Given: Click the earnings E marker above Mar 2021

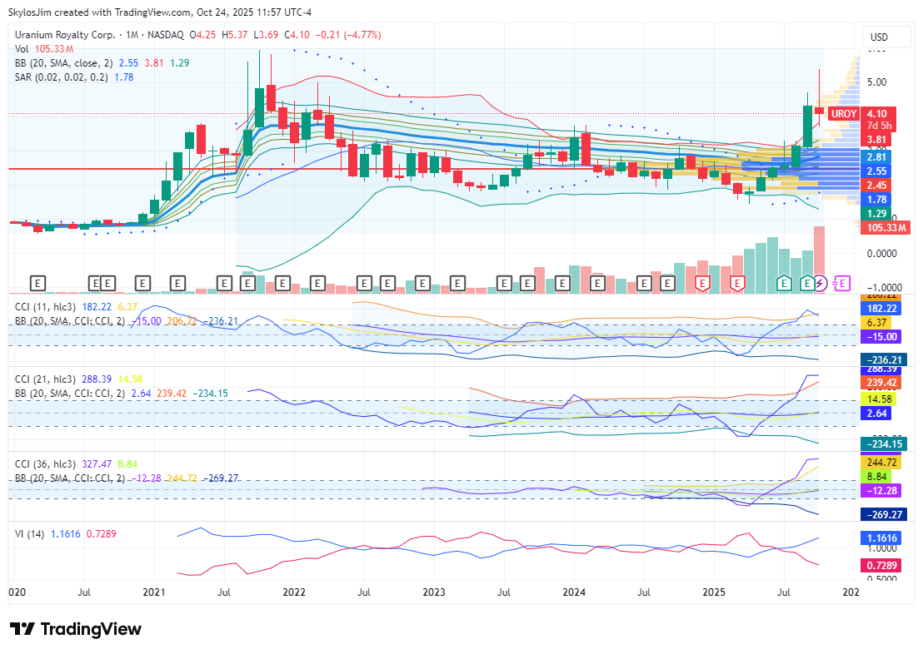Looking at the screenshot, I should tap(177, 284).
